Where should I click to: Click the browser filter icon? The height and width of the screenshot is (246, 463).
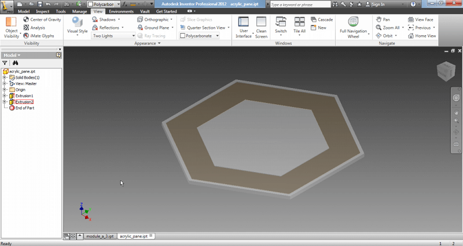click(5, 63)
